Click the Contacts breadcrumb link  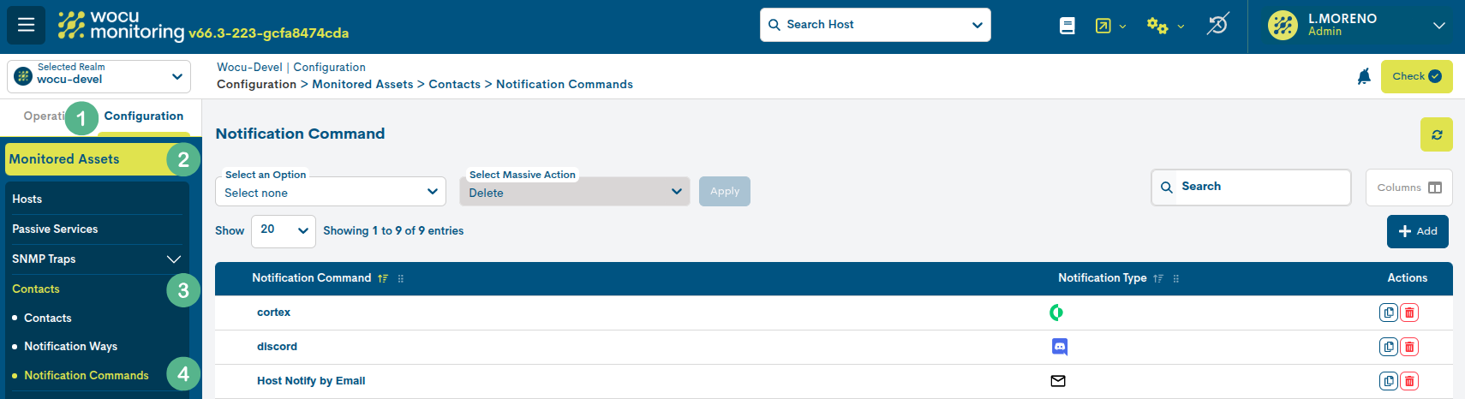point(454,84)
